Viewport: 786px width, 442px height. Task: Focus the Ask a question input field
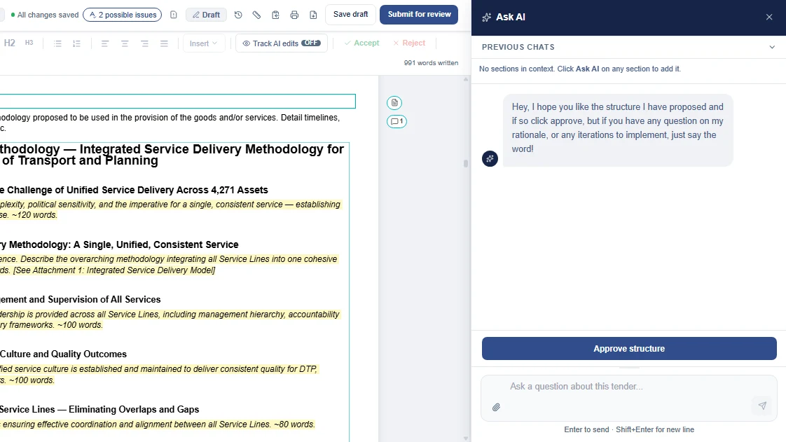[628, 387]
